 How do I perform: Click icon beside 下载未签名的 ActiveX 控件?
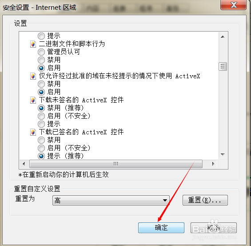pos(33,100)
